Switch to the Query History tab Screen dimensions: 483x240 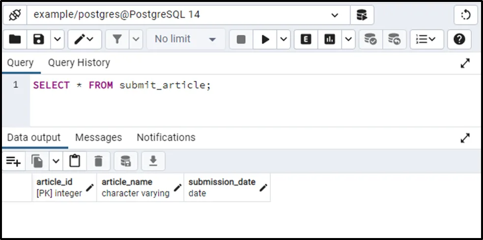[x=79, y=63]
